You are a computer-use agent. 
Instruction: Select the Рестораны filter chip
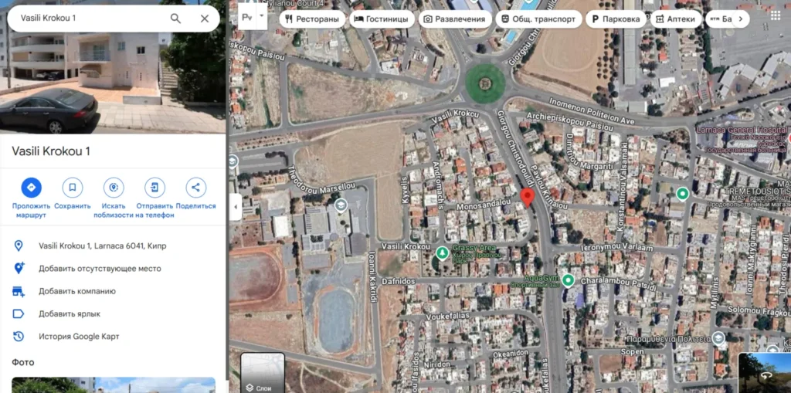(x=312, y=19)
